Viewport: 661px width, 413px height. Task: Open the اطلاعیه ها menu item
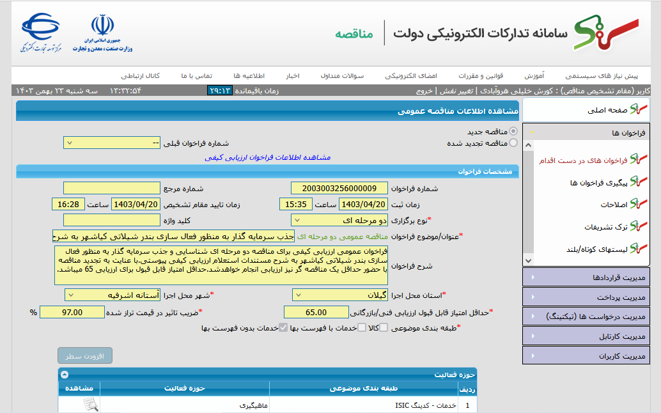(249, 76)
